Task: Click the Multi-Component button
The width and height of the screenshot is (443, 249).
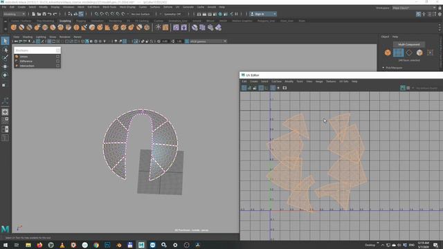Action: pos(409,44)
